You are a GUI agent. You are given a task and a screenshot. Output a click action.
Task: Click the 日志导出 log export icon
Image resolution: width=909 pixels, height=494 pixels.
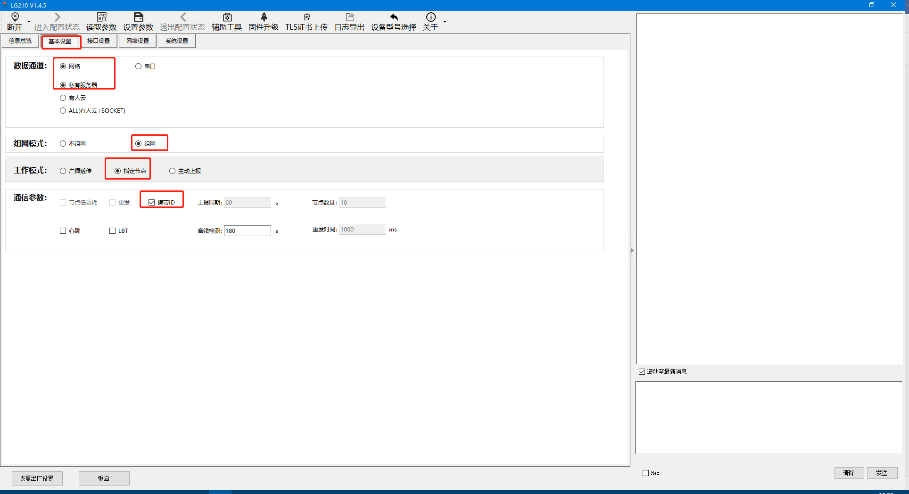(x=349, y=18)
